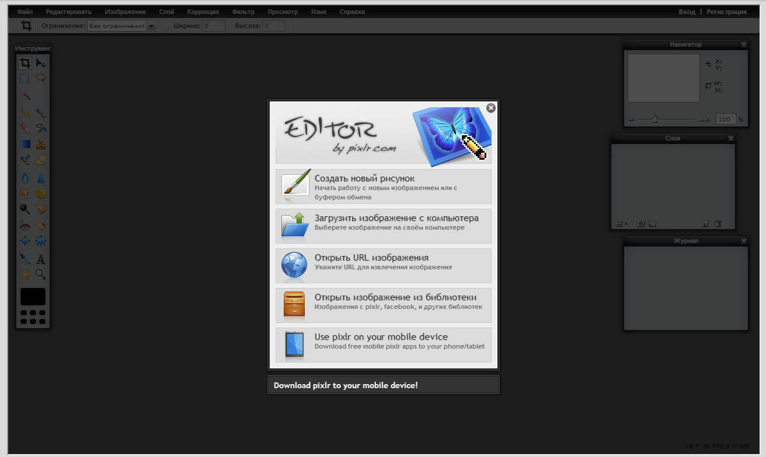Open the Изображение menu
This screenshot has width=766, height=457.
tap(126, 12)
